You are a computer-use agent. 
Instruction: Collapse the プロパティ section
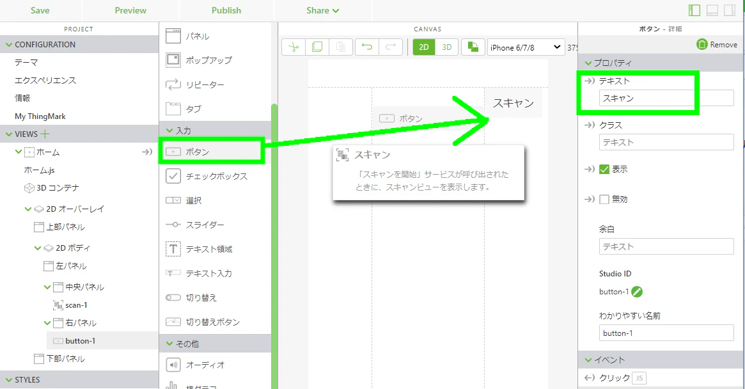point(588,63)
